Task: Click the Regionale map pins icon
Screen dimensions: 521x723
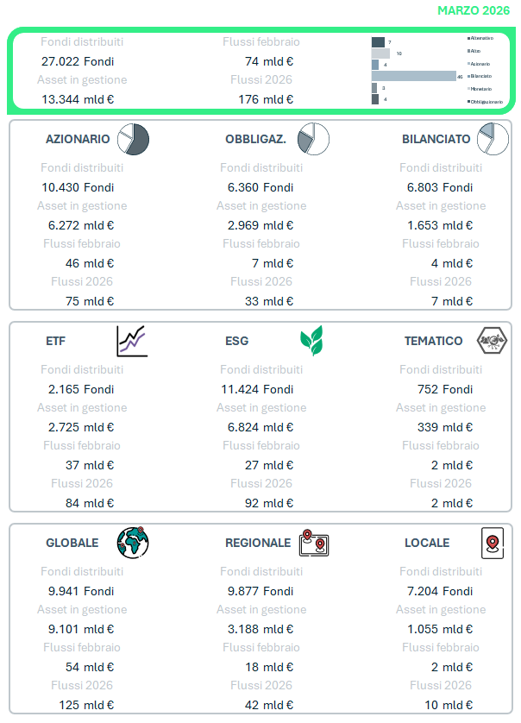Action: [x=314, y=543]
